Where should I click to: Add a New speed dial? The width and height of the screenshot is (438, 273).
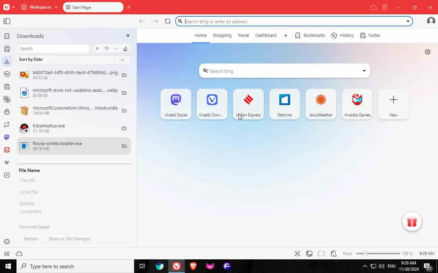[394, 104]
